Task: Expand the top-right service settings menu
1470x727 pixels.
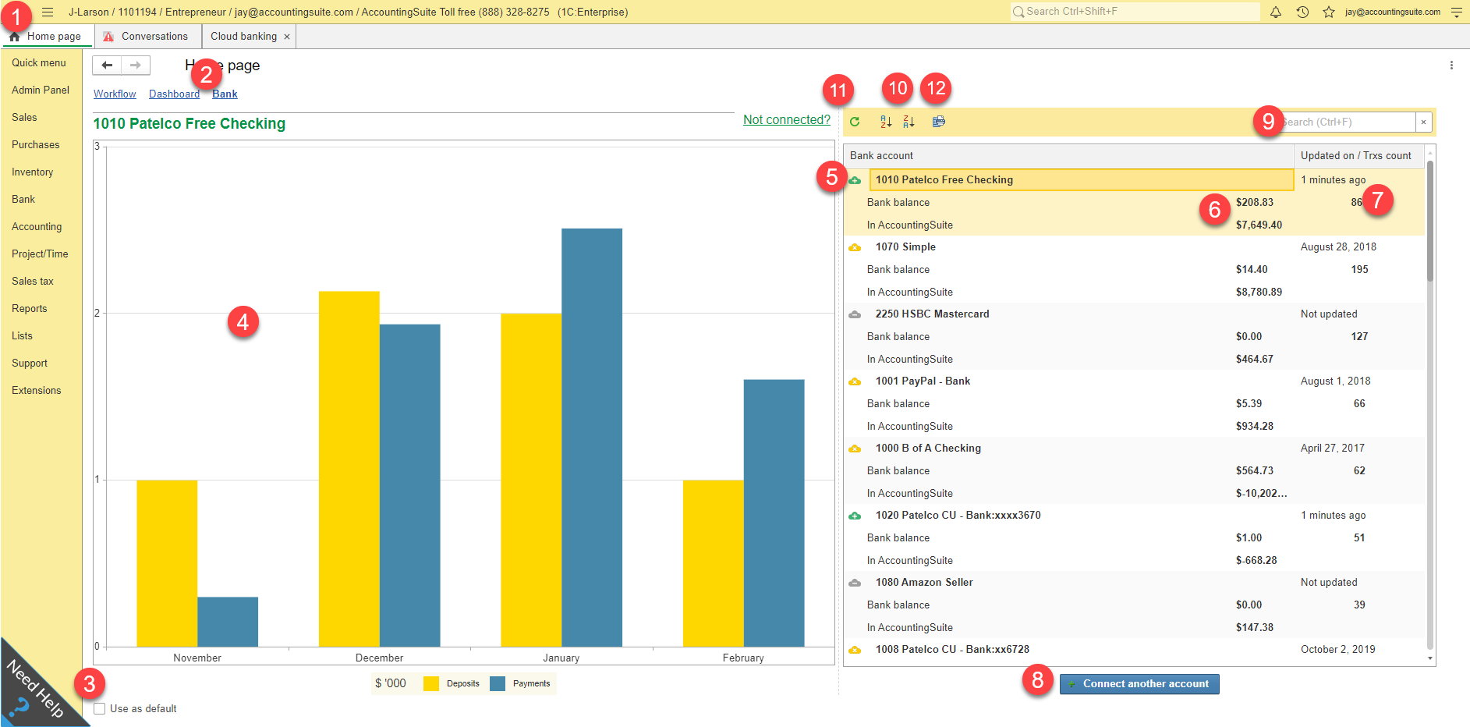Action: pos(1456,12)
